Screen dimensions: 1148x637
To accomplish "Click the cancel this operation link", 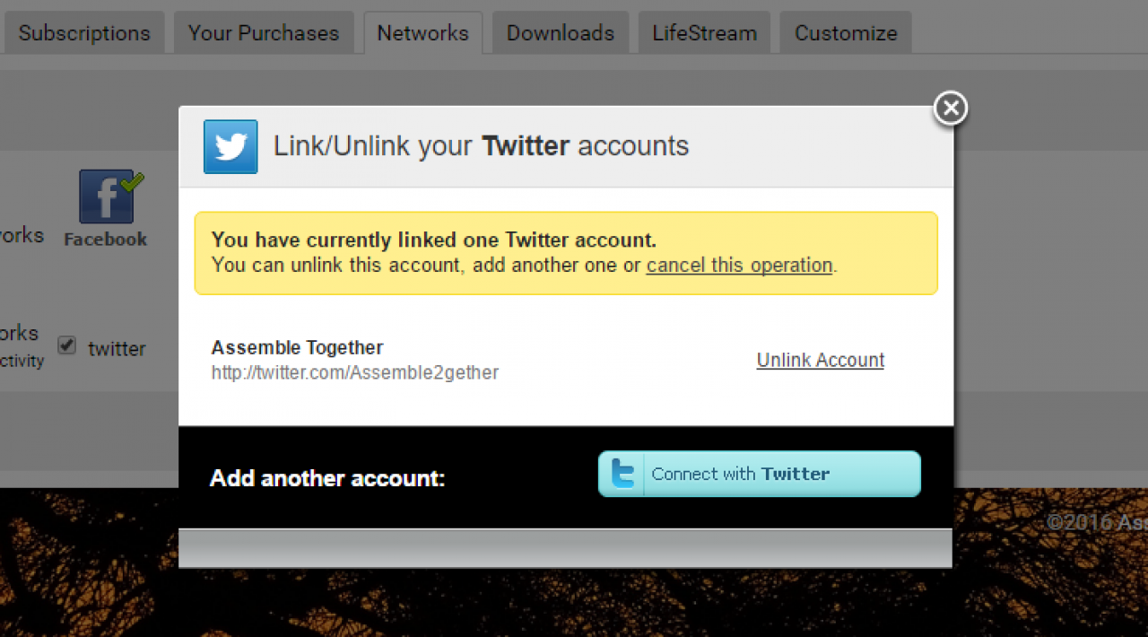I will tap(739, 266).
